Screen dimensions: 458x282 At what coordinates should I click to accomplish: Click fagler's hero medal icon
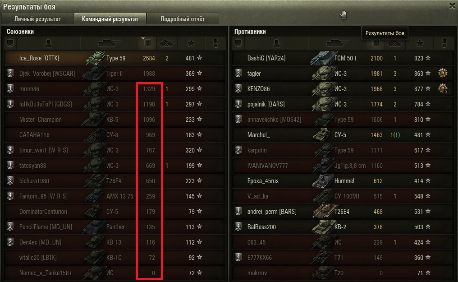point(443,73)
